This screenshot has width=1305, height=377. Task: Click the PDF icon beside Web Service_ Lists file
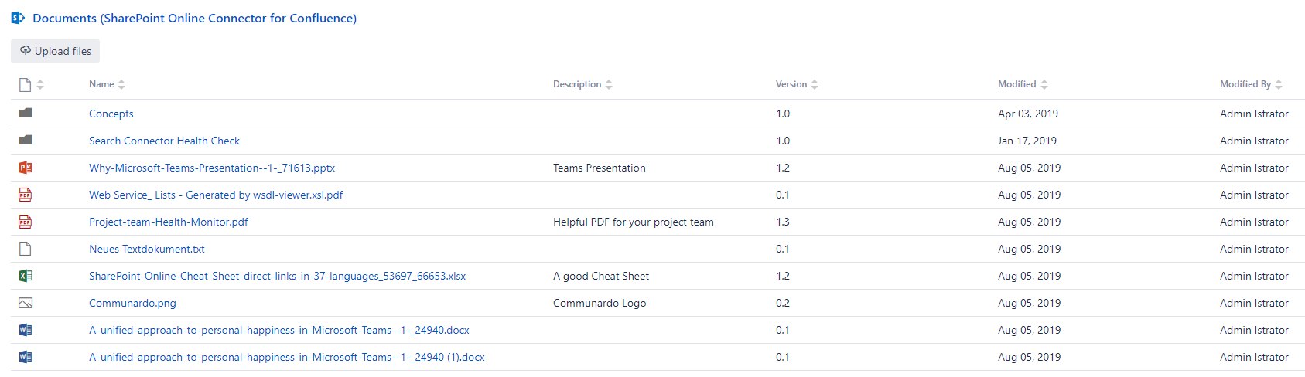click(x=26, y=195)
